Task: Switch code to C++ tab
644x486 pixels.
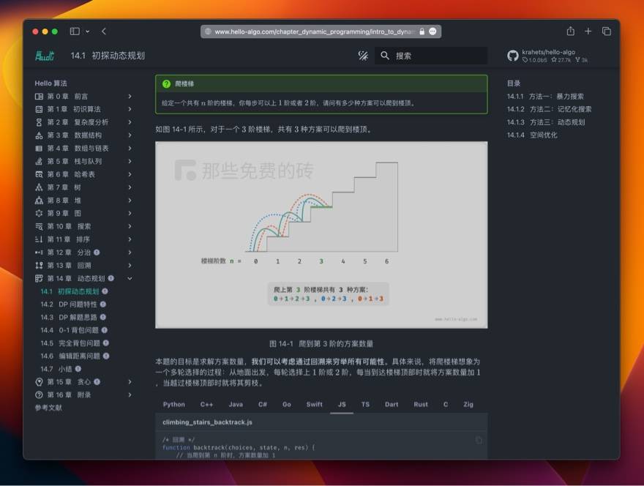Action: coord(206,404)
